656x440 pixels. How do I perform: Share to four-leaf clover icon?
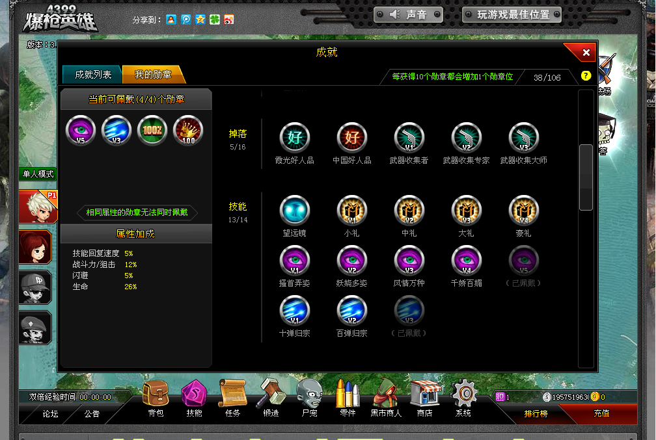tap(215, 19)
